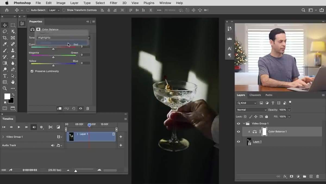
Task: Select the Eraser tool
Action: [x=13, y=57]
